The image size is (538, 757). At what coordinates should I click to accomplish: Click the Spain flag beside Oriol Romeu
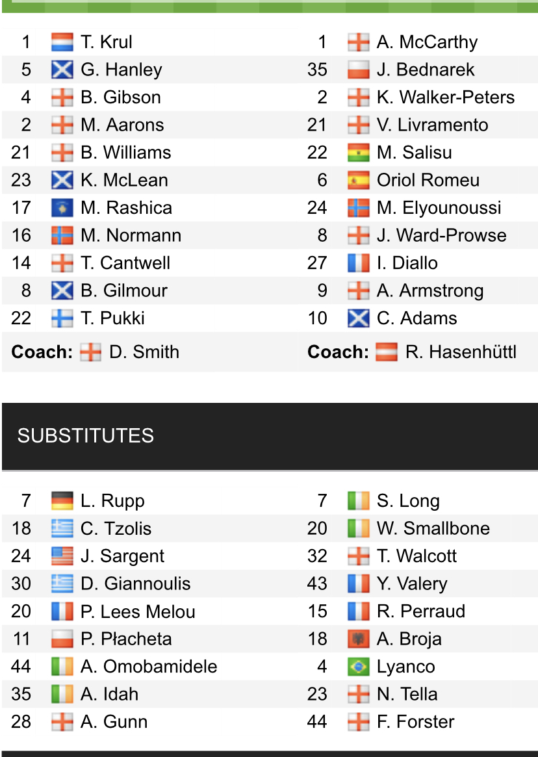[x=358, y=180]
